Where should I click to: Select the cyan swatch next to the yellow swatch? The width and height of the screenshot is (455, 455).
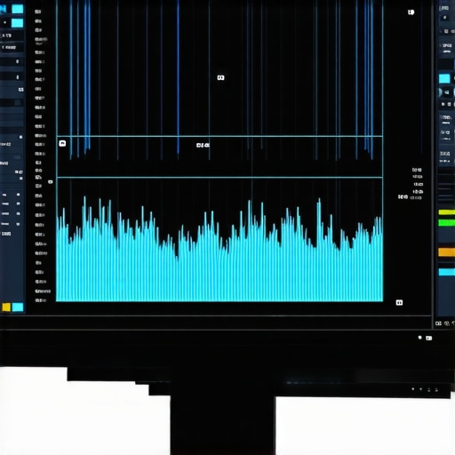tap(18, 307)
